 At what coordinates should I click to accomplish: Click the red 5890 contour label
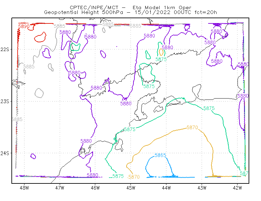pyautogui.click(x=24, y=26)
